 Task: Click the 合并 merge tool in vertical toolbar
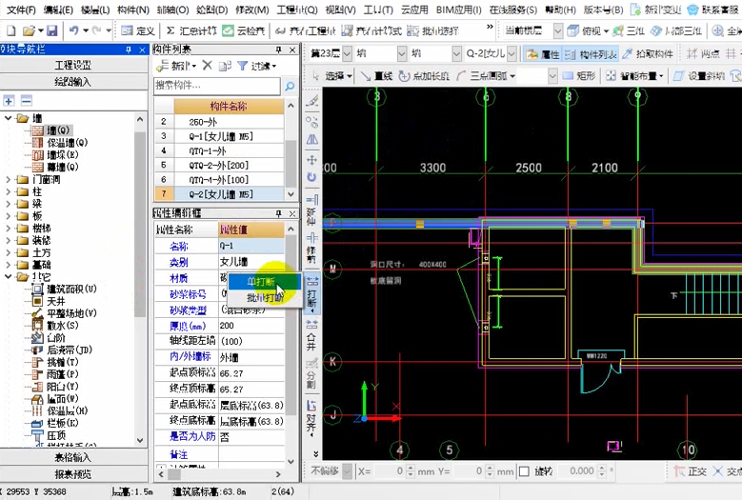point(311,339)
